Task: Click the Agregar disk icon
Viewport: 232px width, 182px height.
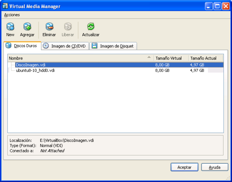Action: (27, 27)
